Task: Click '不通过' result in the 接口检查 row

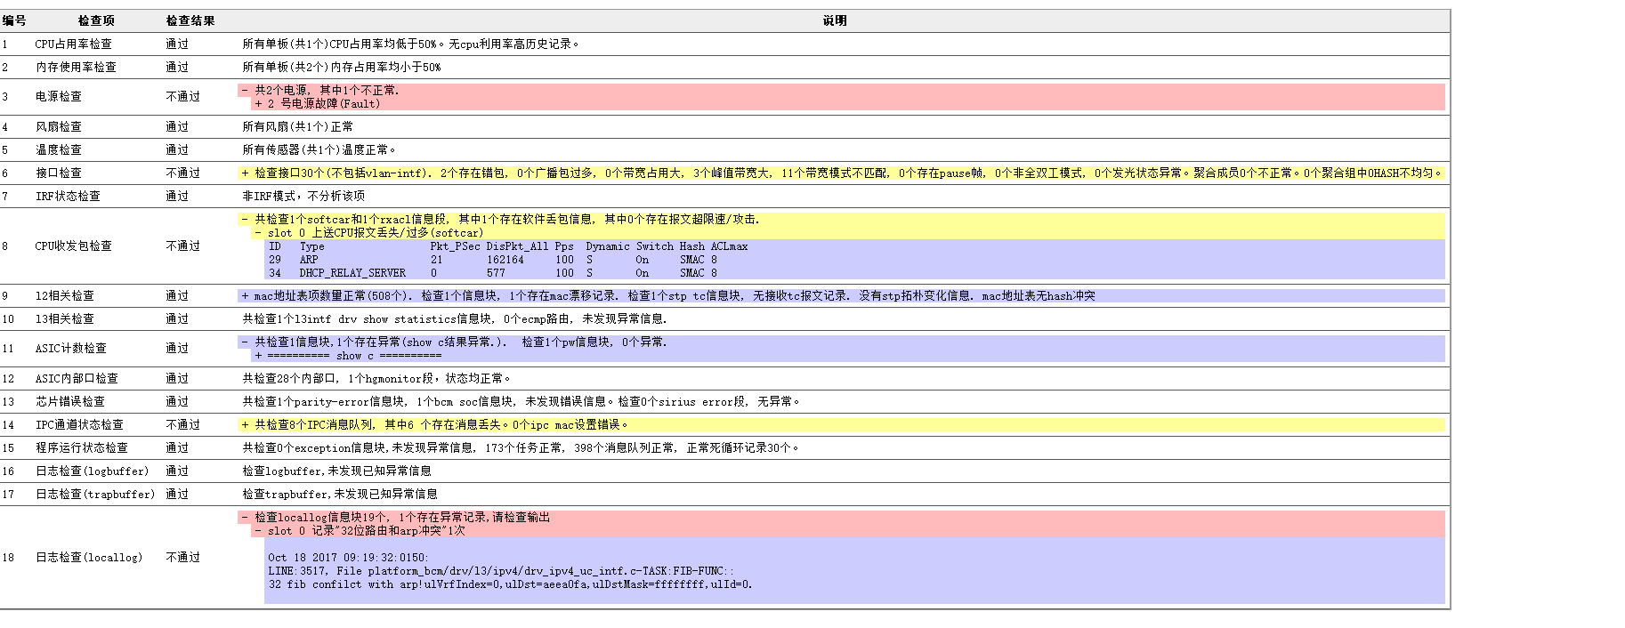Action: (183, 173)
